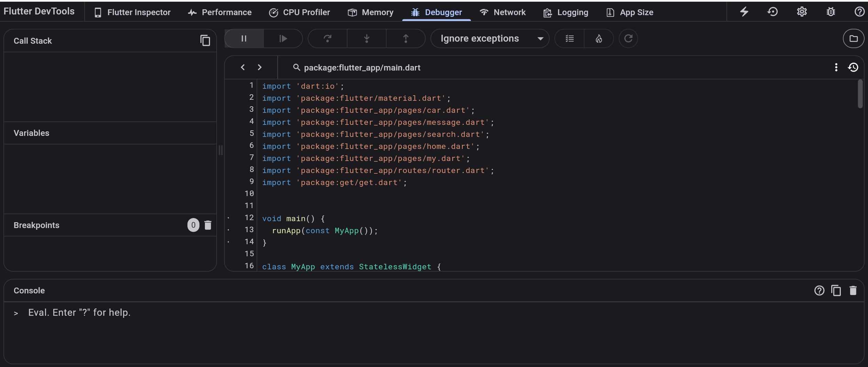
Task: Click StatelessWidget in class declaration
Action: [395, 267]
